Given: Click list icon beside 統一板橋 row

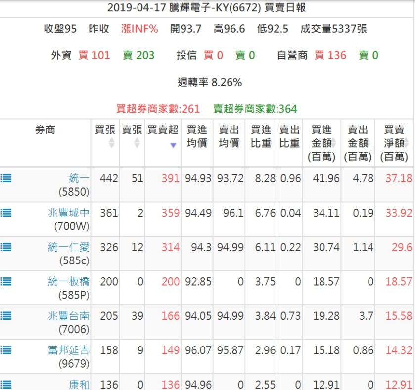Looking at the screenshot, I should [6, 282].
